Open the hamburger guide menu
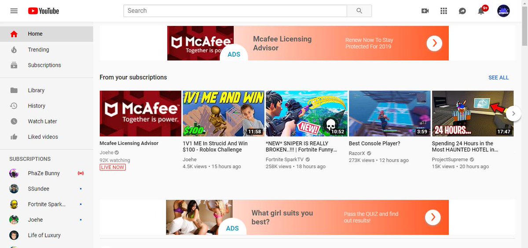The image size is (528, 248). [14, 11]
